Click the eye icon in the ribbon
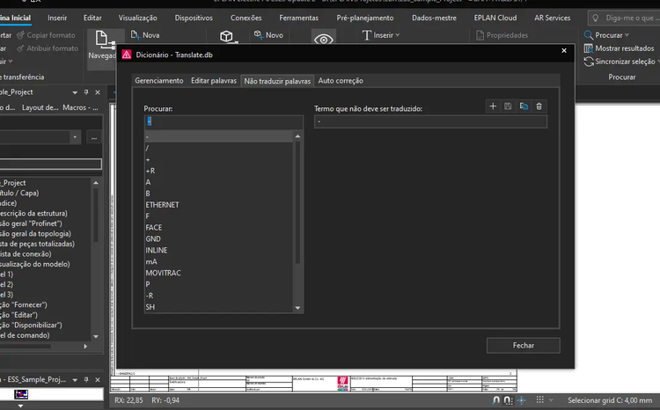The height and width of the screenshot is (410, 660). 324,40
